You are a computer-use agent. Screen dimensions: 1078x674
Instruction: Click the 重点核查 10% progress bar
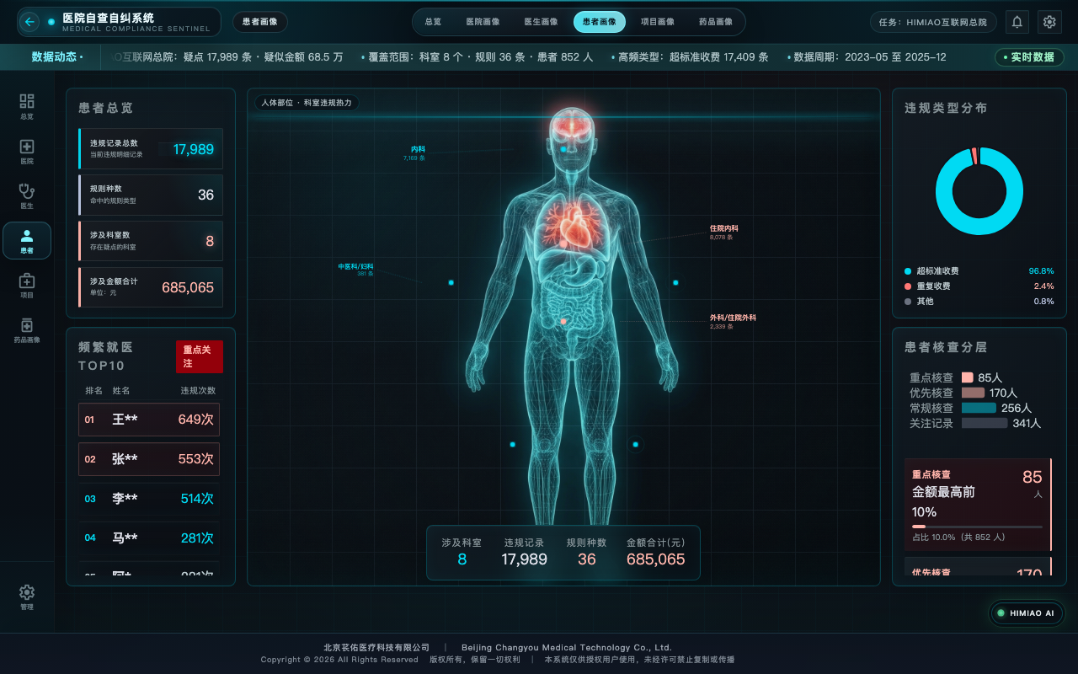click(x=977, y=527)
